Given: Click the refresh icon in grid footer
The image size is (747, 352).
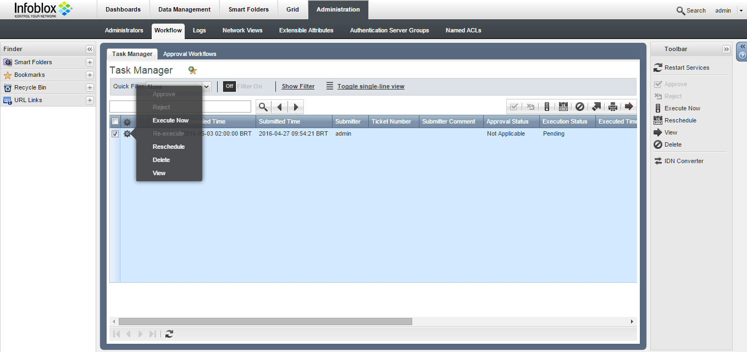Looking at the screenshot, I should click(x=169, y=334).
